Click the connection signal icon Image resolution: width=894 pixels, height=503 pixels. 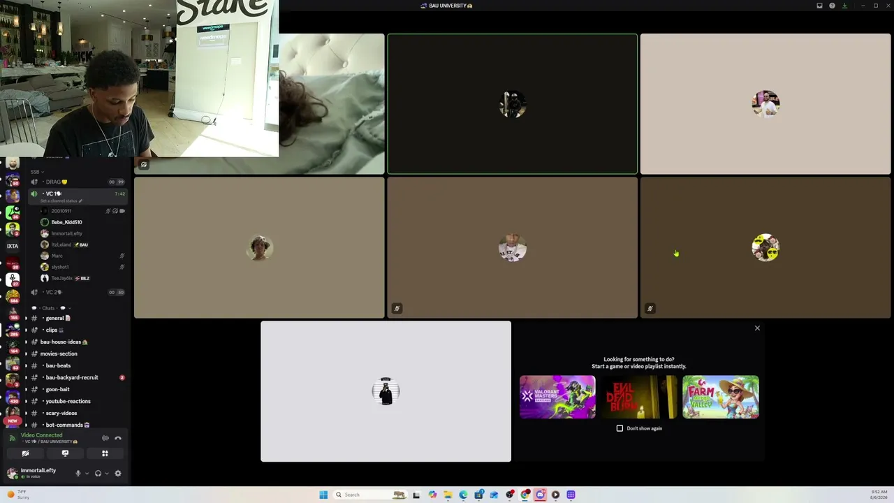[x=12, y=438]
